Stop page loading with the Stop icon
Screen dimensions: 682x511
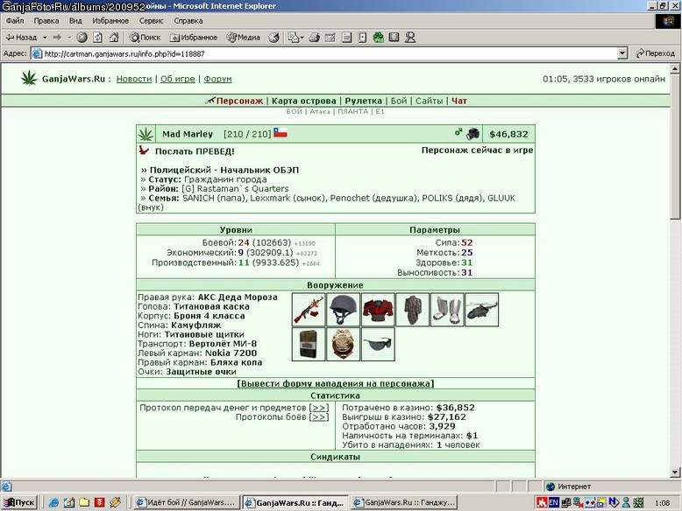[82, 38]
